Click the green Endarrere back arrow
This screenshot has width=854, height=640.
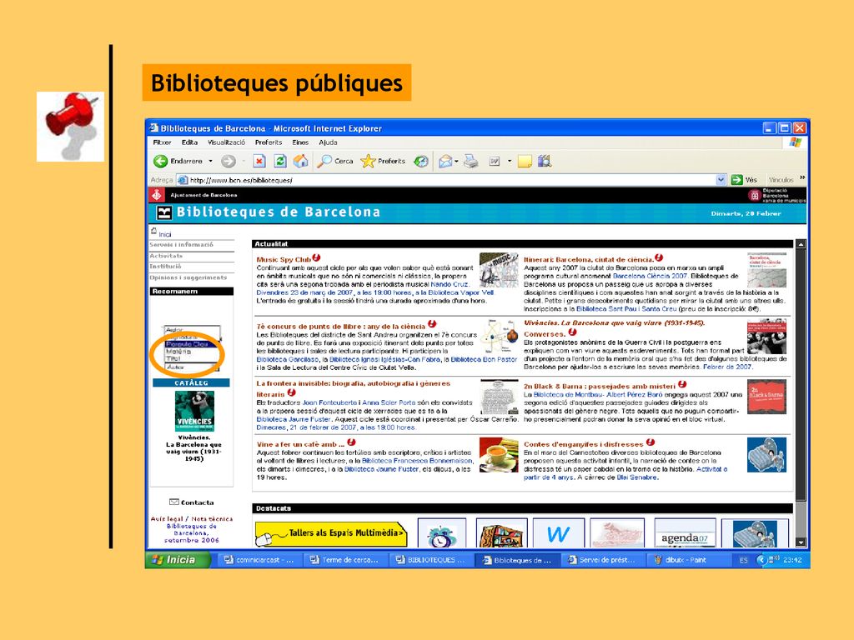[160, 161]
